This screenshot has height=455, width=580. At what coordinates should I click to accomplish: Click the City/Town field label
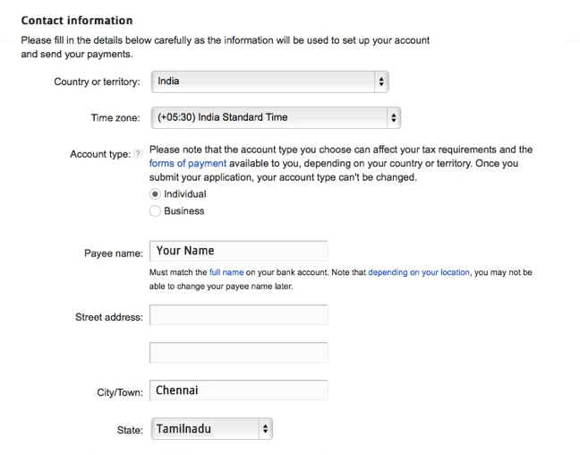[120, 392]
